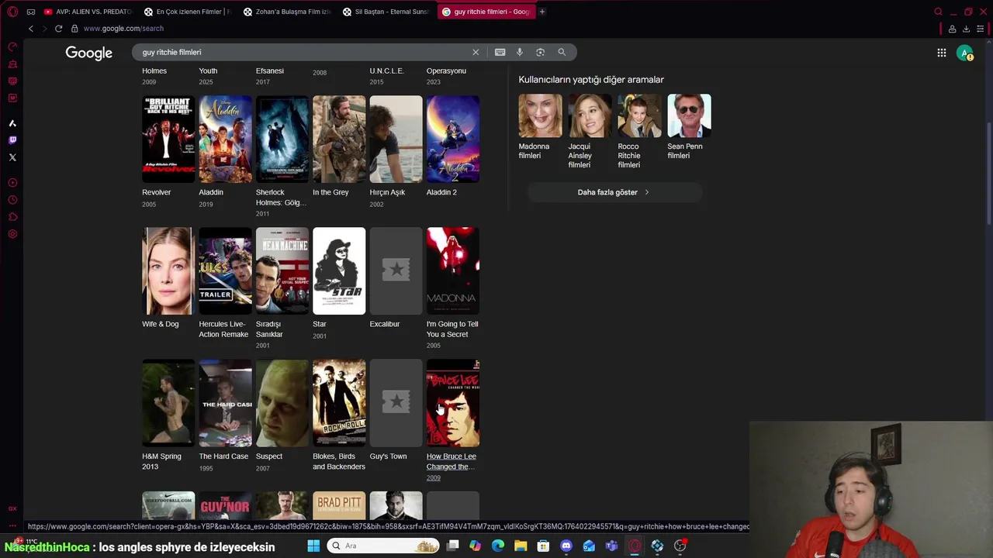
Task: Select the Guy's Town placeholder poster
Action: [396, 403]
